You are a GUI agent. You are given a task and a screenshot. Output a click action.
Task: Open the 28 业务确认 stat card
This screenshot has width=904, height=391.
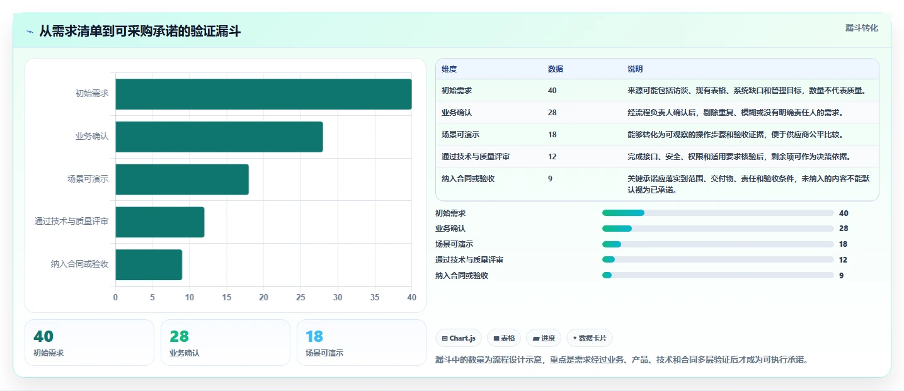pos(226,343)
